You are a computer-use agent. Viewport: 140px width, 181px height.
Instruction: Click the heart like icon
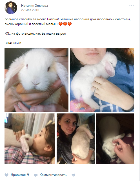(6, 175)
